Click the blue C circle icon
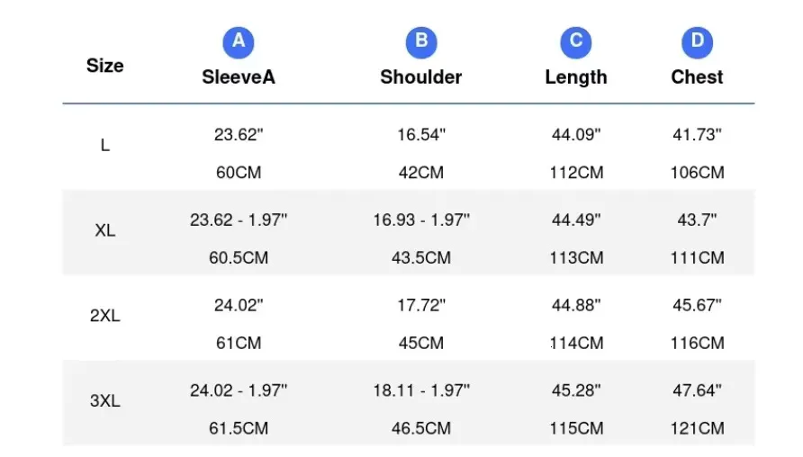803x457 pixels. tap(575, 42)
